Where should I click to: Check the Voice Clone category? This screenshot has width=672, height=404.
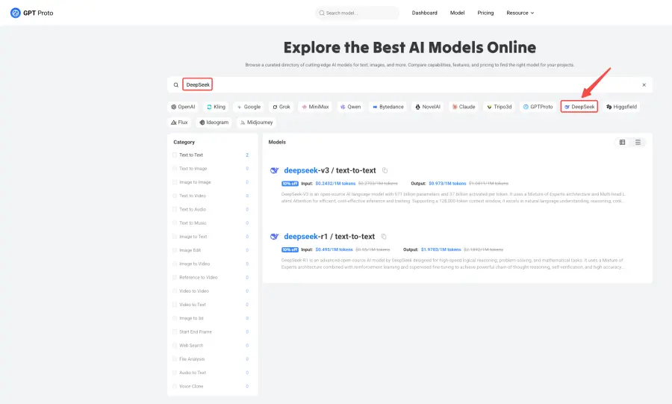tap(175, 386)
